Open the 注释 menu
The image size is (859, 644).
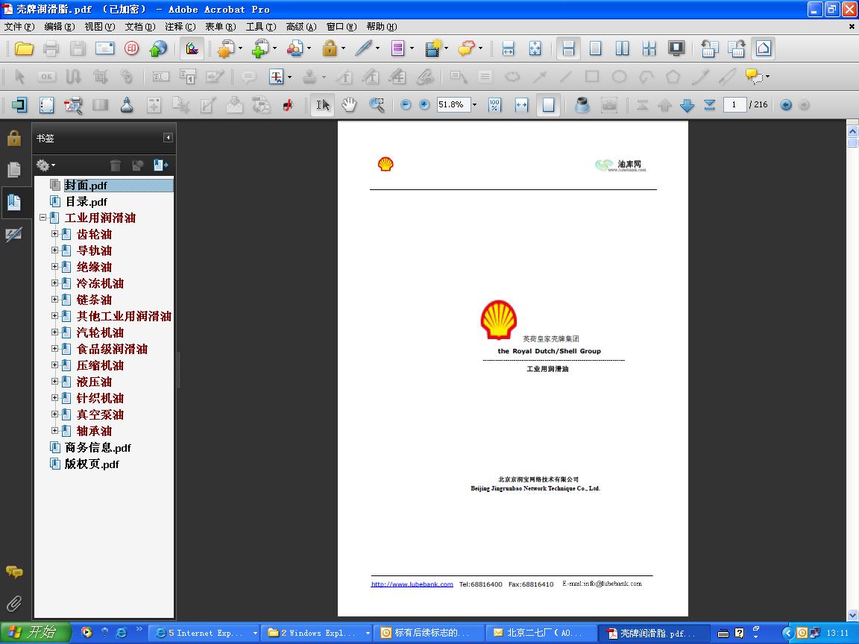tap(180, 26)
